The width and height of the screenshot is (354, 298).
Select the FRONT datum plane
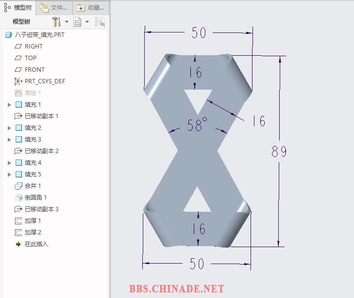34,70
